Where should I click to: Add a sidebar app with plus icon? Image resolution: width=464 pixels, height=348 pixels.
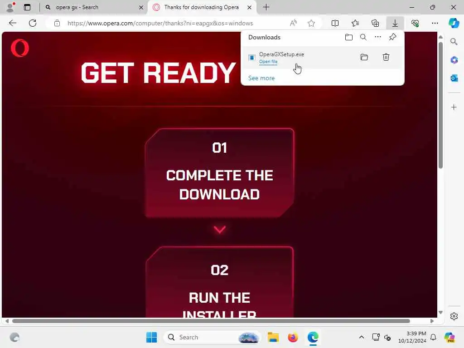(x=454, y=107)
